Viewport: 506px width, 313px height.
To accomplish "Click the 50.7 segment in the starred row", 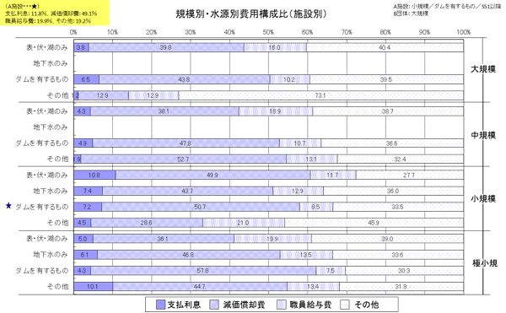I will click(x=201, y=207).
